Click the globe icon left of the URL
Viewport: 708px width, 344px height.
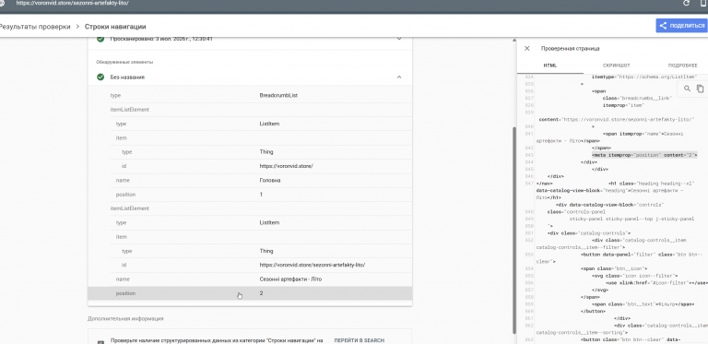click(2, 3)
